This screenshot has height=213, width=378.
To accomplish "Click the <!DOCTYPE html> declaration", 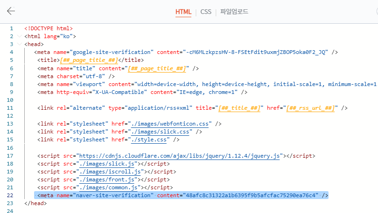I will 49,28.
